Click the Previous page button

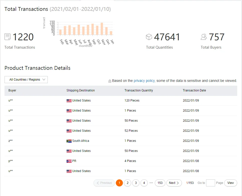click(x=104, y=183)
